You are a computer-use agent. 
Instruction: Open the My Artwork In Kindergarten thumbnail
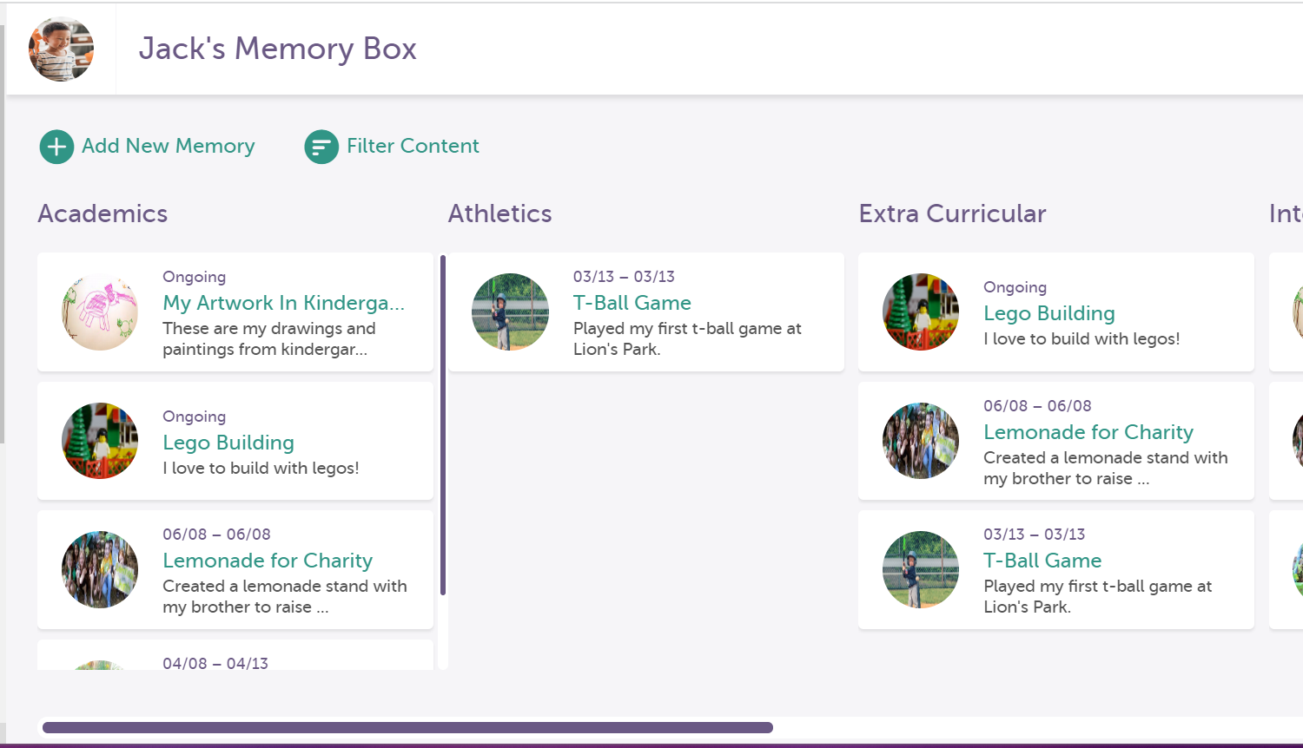click(x=100, y=312)
